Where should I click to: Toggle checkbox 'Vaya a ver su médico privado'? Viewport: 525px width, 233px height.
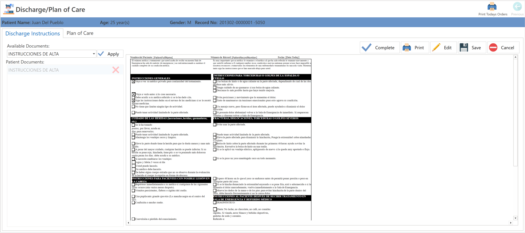tap(133, 82)
